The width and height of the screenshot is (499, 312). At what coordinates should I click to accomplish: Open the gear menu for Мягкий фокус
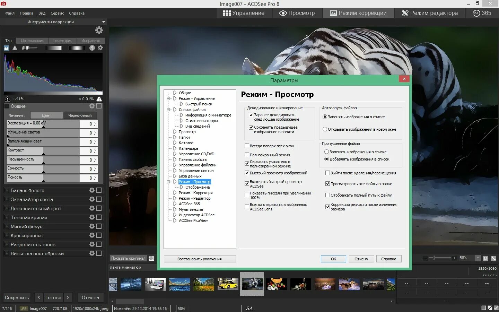(x=92, y=226)
